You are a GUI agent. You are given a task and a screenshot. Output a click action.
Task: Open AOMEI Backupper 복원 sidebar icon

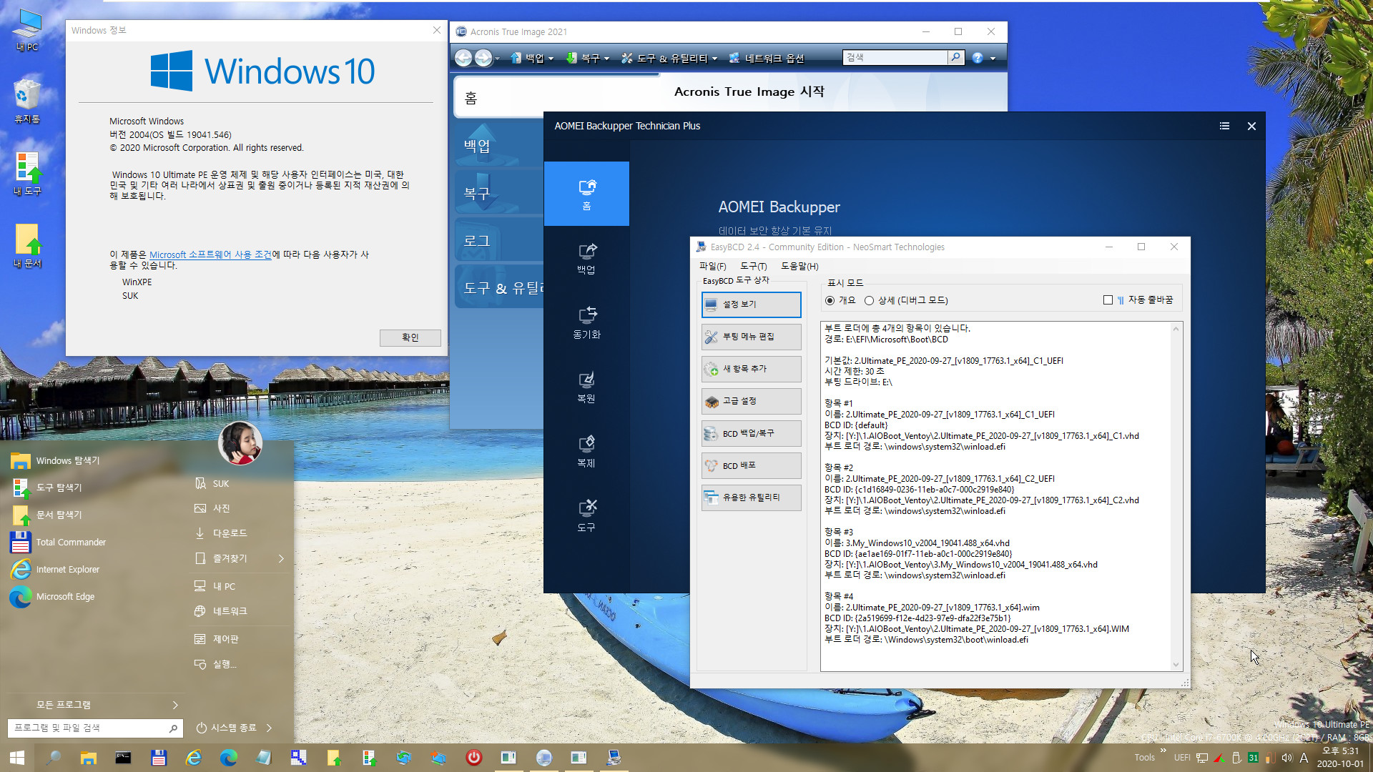586,387
